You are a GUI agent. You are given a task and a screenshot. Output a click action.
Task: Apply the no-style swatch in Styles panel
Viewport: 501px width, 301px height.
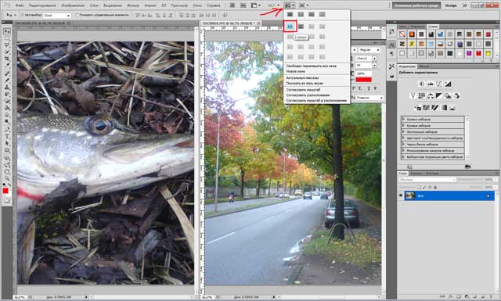[x=402, y=34]
